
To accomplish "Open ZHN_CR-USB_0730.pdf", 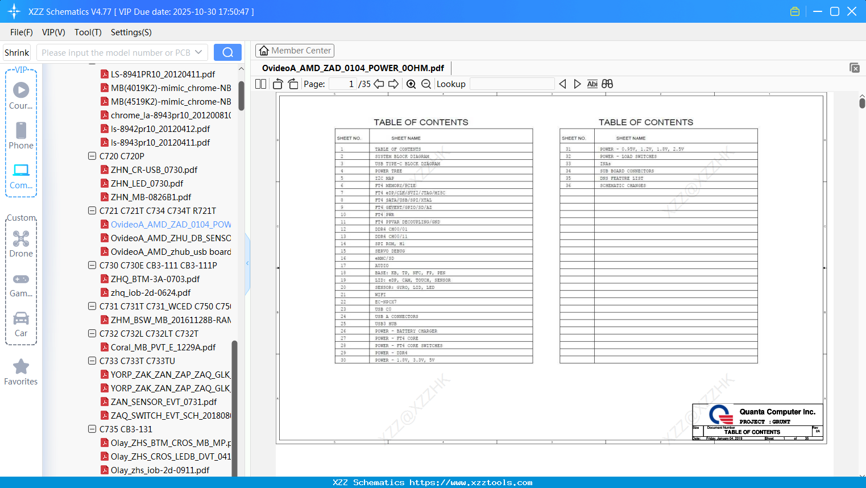I will coord(154,169).
